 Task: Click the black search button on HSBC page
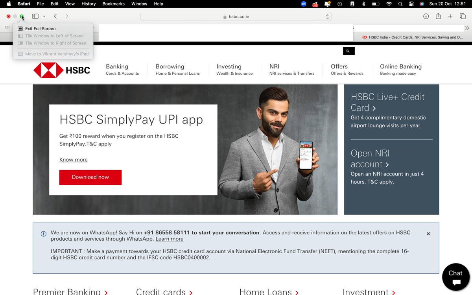[348, 51]
